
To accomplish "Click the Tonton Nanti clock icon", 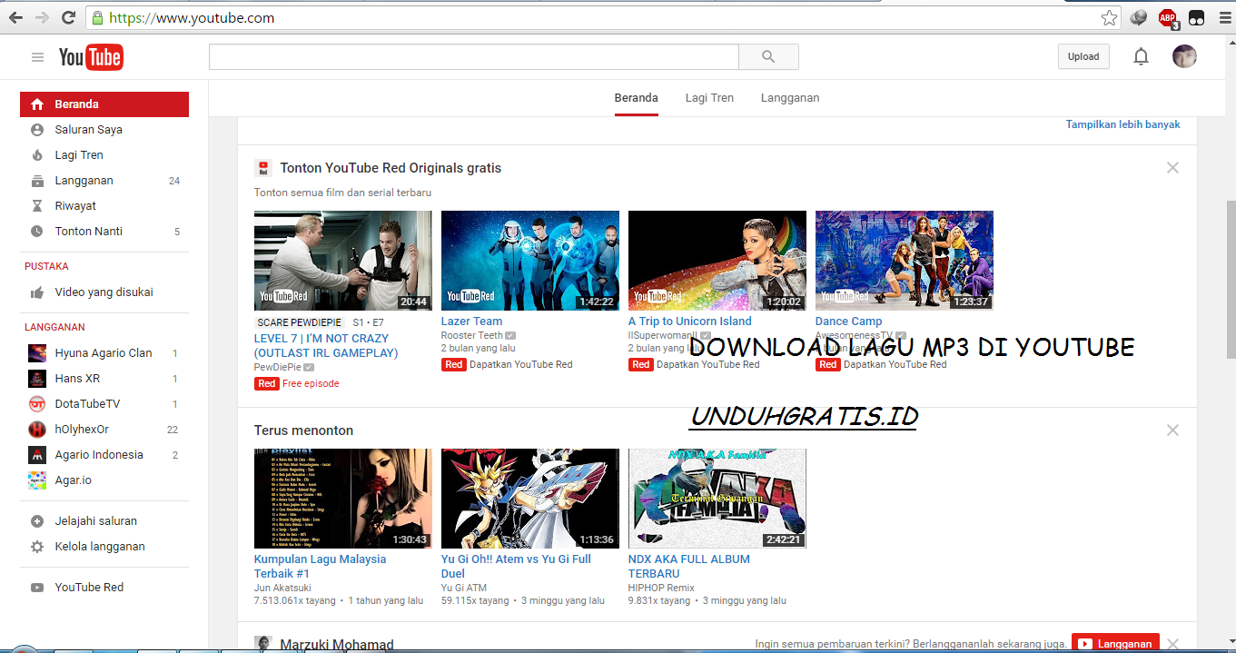I will pyautogui.click(x=37, y=232).
